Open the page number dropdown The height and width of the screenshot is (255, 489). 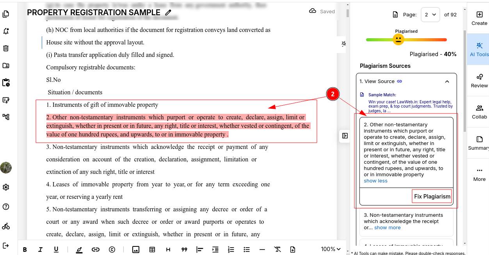point(430,15)
